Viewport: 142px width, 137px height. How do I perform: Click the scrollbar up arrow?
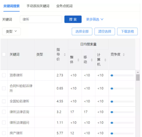pyautogui.click(x=138, y=72)
